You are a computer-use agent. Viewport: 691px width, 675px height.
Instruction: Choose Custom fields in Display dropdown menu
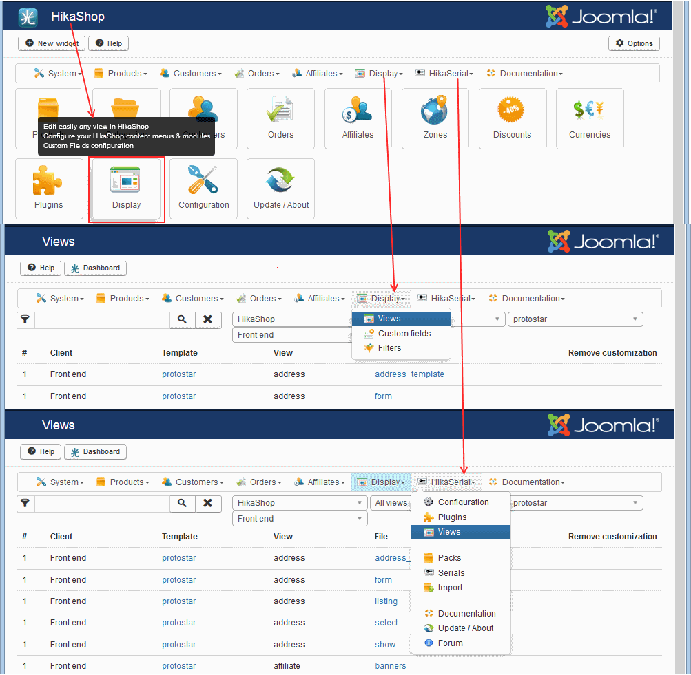click(x=402, y=334)
